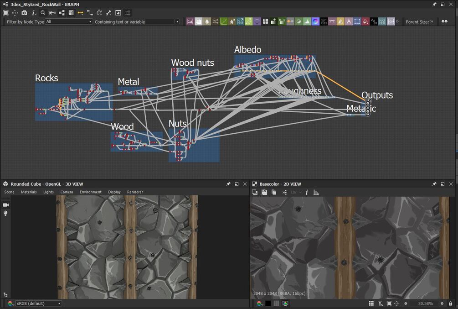Image resolution: width=458 pixels, height=309 pixels.
Task: Select gray background swatch in 2D view
Action: pos(276,304)
